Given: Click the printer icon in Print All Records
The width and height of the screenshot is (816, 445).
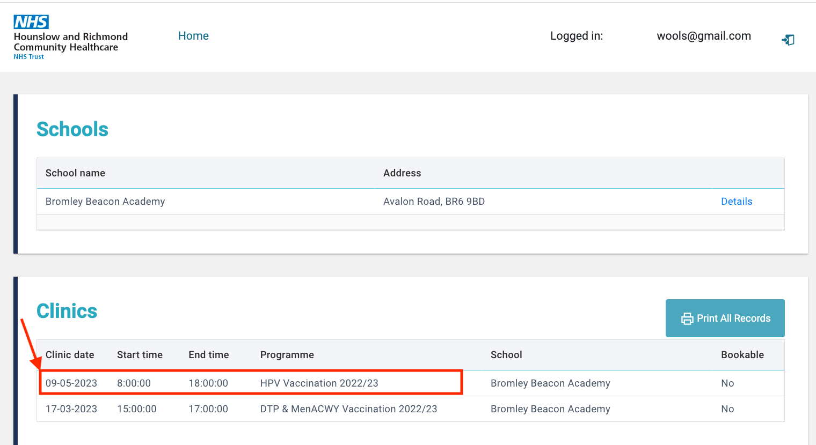Looking at the screenshot, I should pyautogui.click(x=687, y=318).
